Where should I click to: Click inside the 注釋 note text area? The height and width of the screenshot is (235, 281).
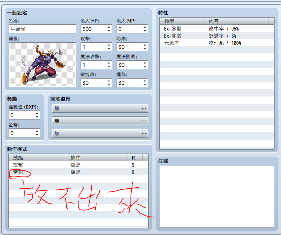click(217, 197)
